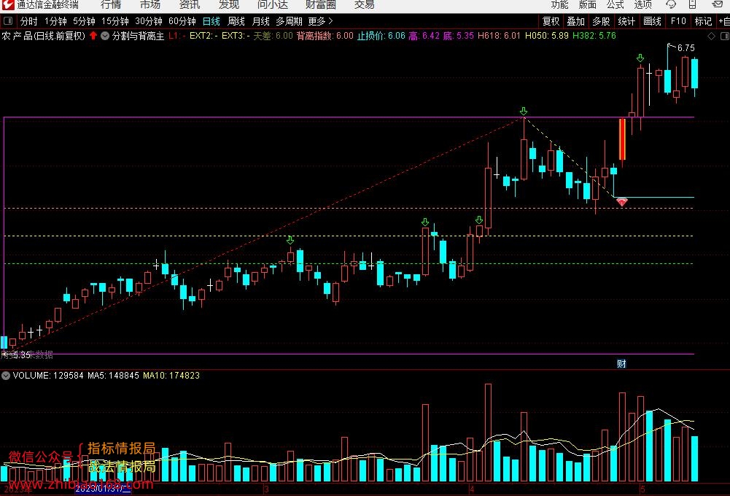Open the 市场 menu

click(x=150, y=4)
